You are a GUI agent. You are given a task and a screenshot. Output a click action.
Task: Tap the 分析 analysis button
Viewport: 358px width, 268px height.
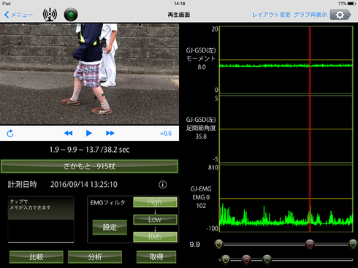tap(95, 257)
